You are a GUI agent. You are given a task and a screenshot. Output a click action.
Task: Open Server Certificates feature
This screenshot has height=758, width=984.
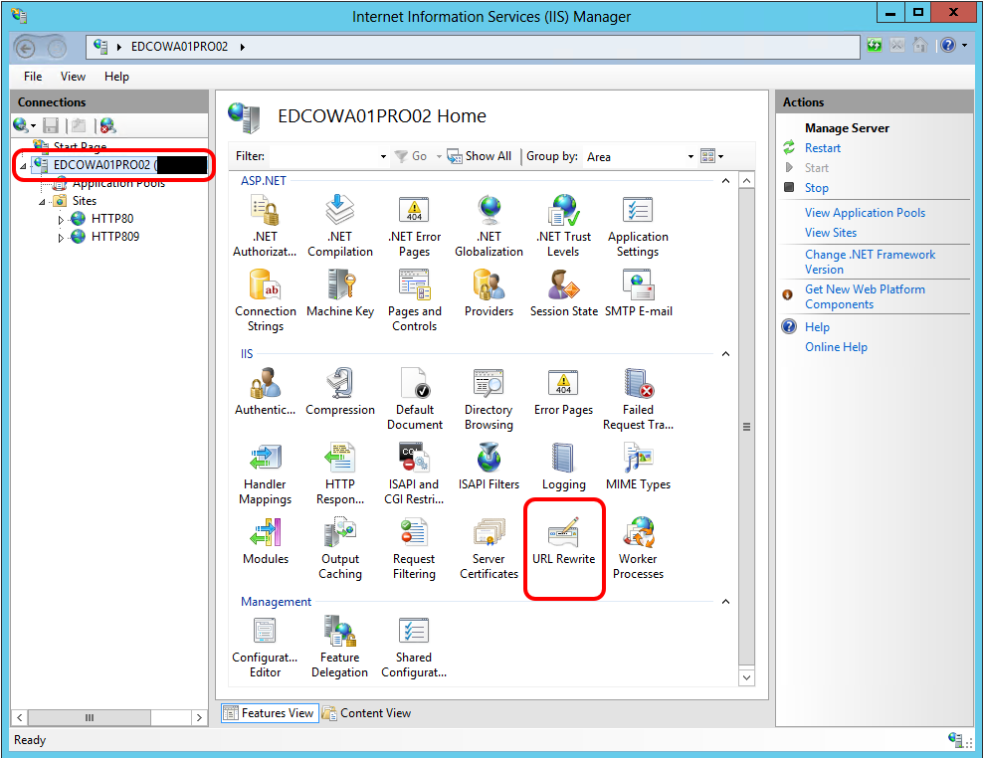489,548
